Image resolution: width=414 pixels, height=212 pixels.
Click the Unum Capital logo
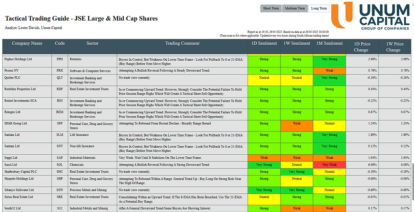(x=370, y=16)
